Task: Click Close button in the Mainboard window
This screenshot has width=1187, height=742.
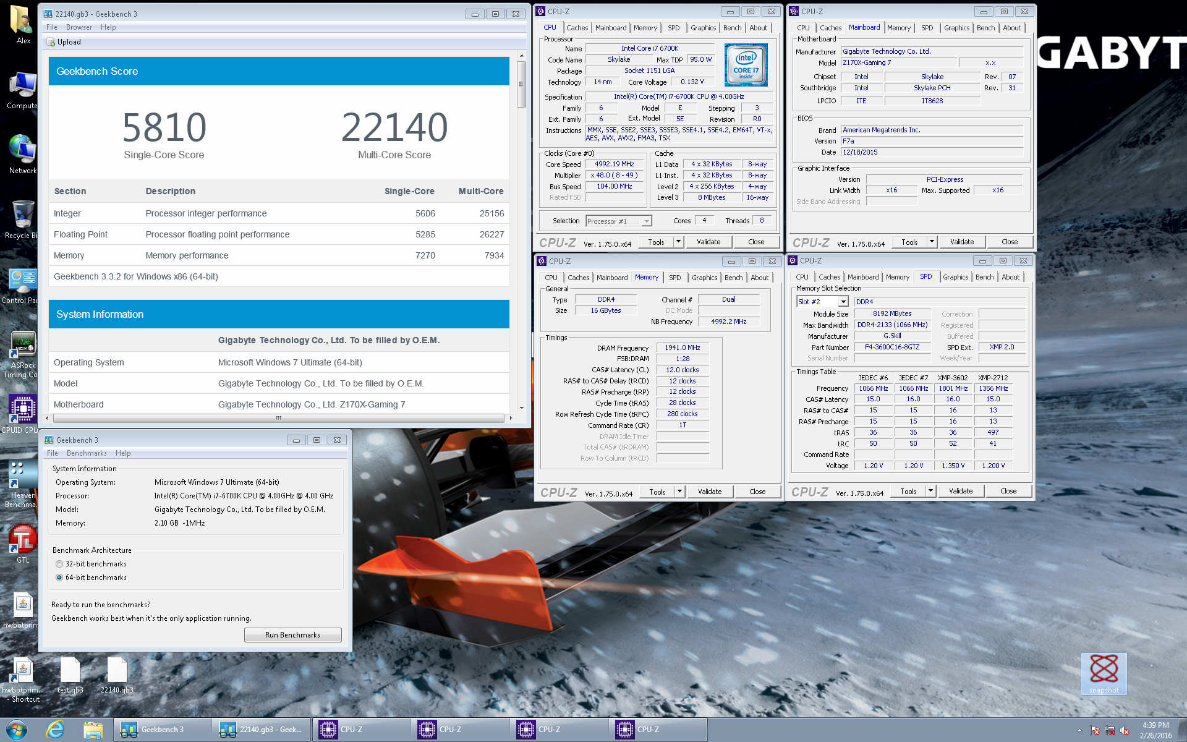Action: click(x=1009, y=242)
